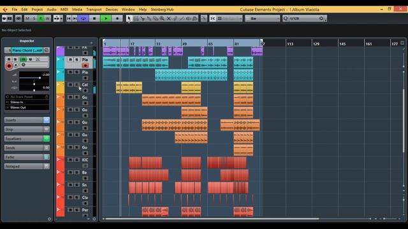
Task: Go to previous marker transport button
Action: 69,18
